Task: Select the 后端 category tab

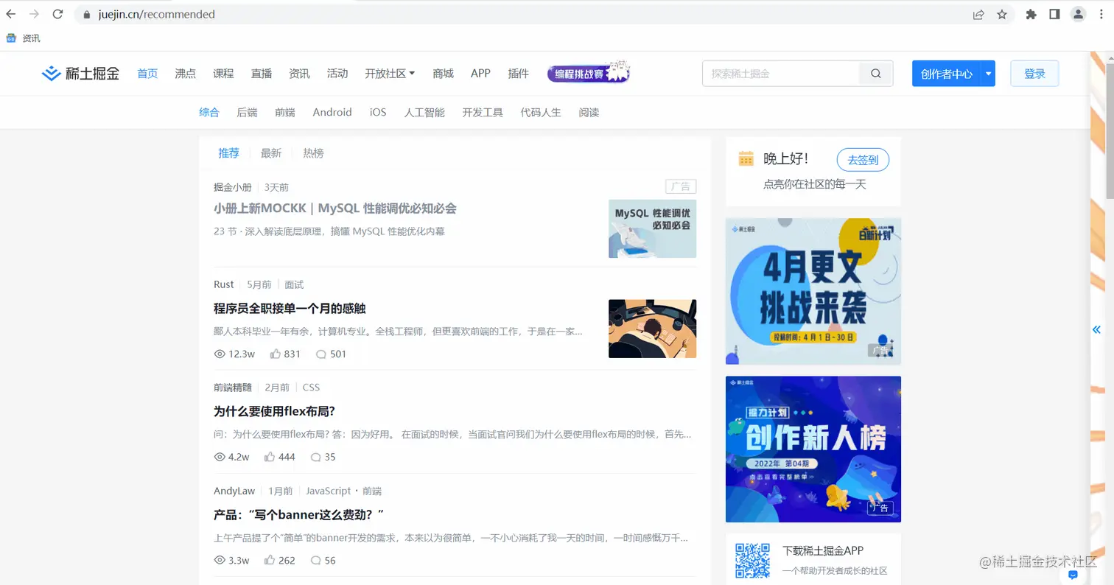Action: pyautogui.click(x=247, y=112)
